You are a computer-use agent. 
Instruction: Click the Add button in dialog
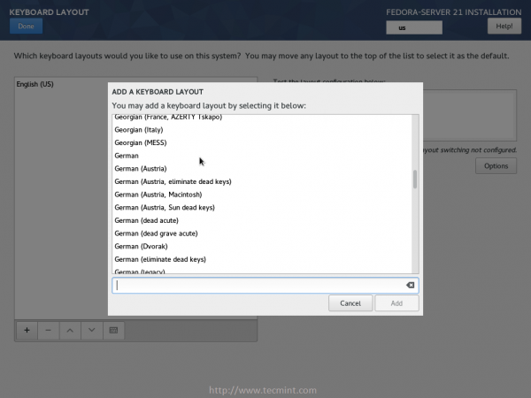396,303
